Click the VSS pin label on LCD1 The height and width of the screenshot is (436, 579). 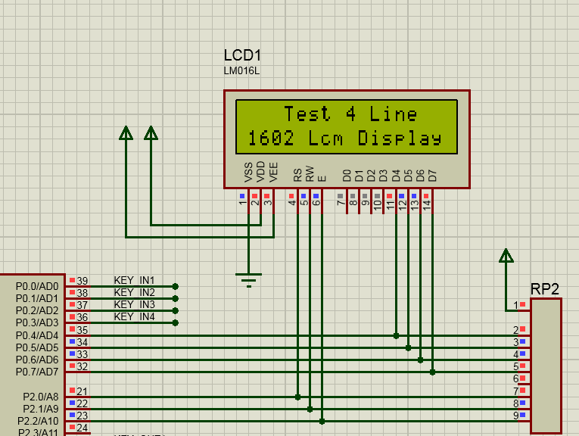point(248,172)
